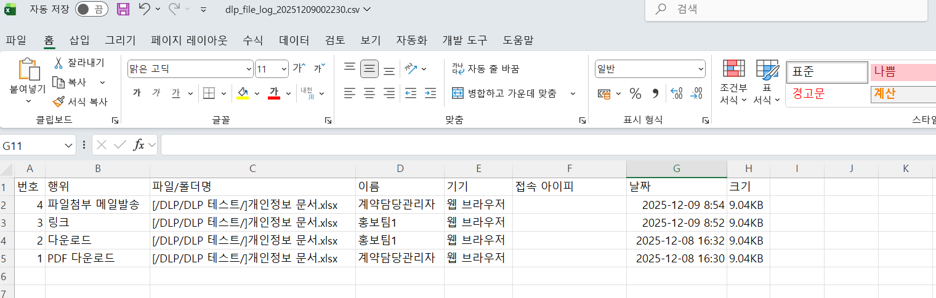Click the Undo arrow icon
This screenshot has width=936, height=298.
click(144, 9)
